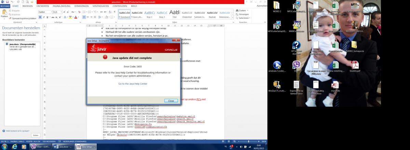Image resolution: width=410 pixels, height=150 pixels.
Task: Select Opmaak kopiëren/plakken format painter
Action: [x=23, y=18]
